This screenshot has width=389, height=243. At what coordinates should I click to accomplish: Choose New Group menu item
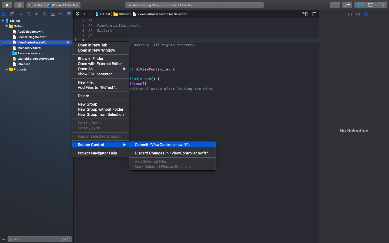coord(100,104)
